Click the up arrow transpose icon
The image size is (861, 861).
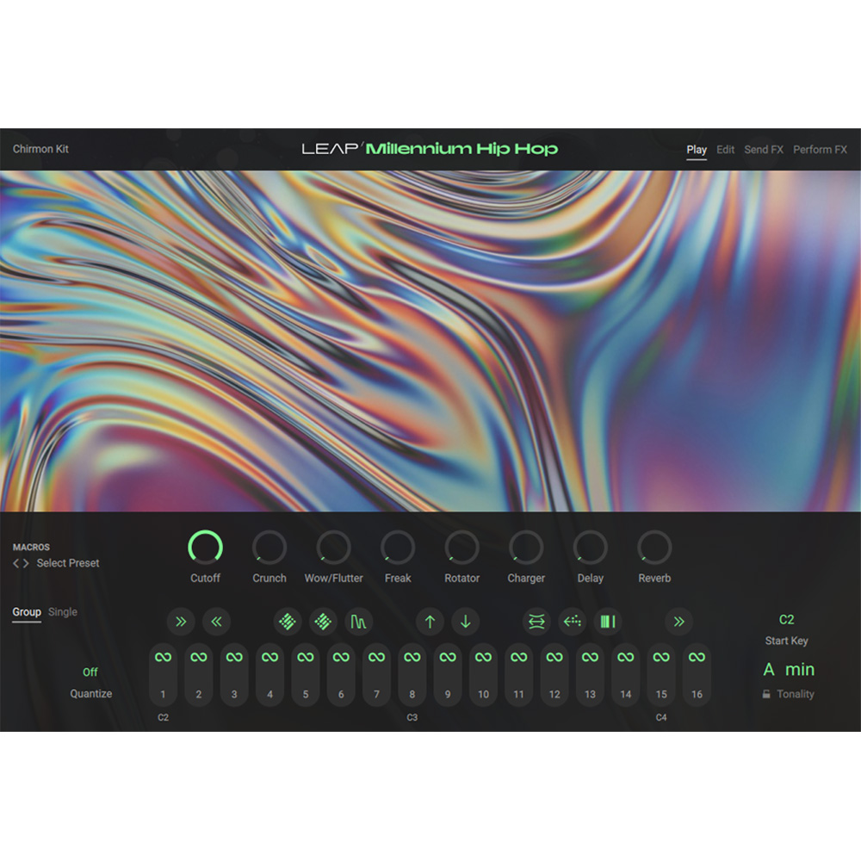coord(430,622)
